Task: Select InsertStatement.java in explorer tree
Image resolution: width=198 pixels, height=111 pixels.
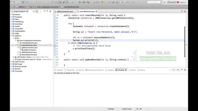Action: pyautogui.click(x=29, y=45)
